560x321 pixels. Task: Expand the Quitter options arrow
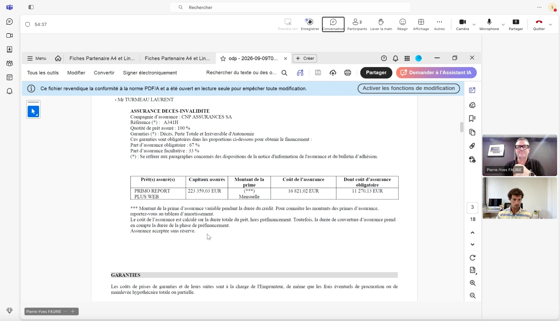click(x=550, y=24)
